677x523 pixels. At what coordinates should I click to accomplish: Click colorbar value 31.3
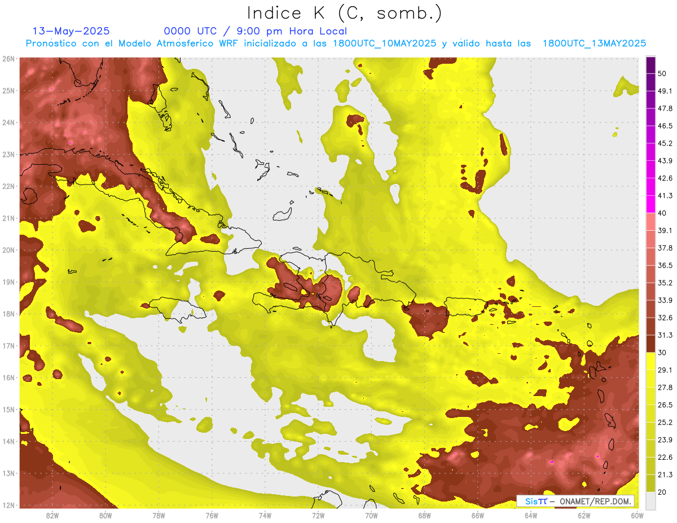665,335
